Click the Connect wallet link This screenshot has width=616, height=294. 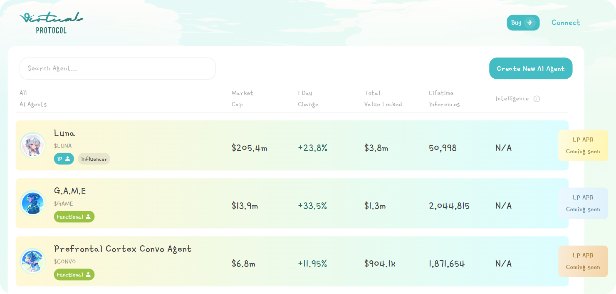click(566, 23)
